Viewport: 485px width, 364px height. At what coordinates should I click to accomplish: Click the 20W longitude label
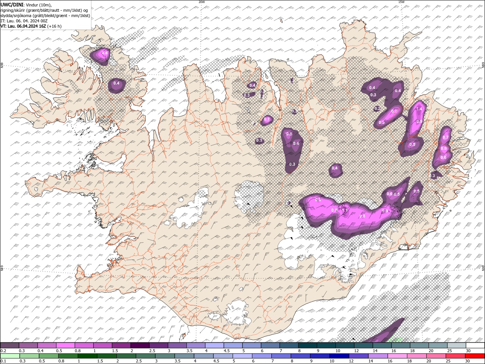click(x=202, y=2)
